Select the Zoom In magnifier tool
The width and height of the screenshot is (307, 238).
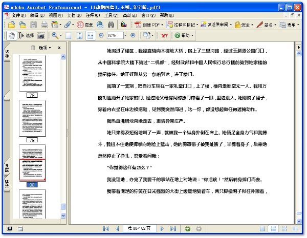(x=55, y=35)
